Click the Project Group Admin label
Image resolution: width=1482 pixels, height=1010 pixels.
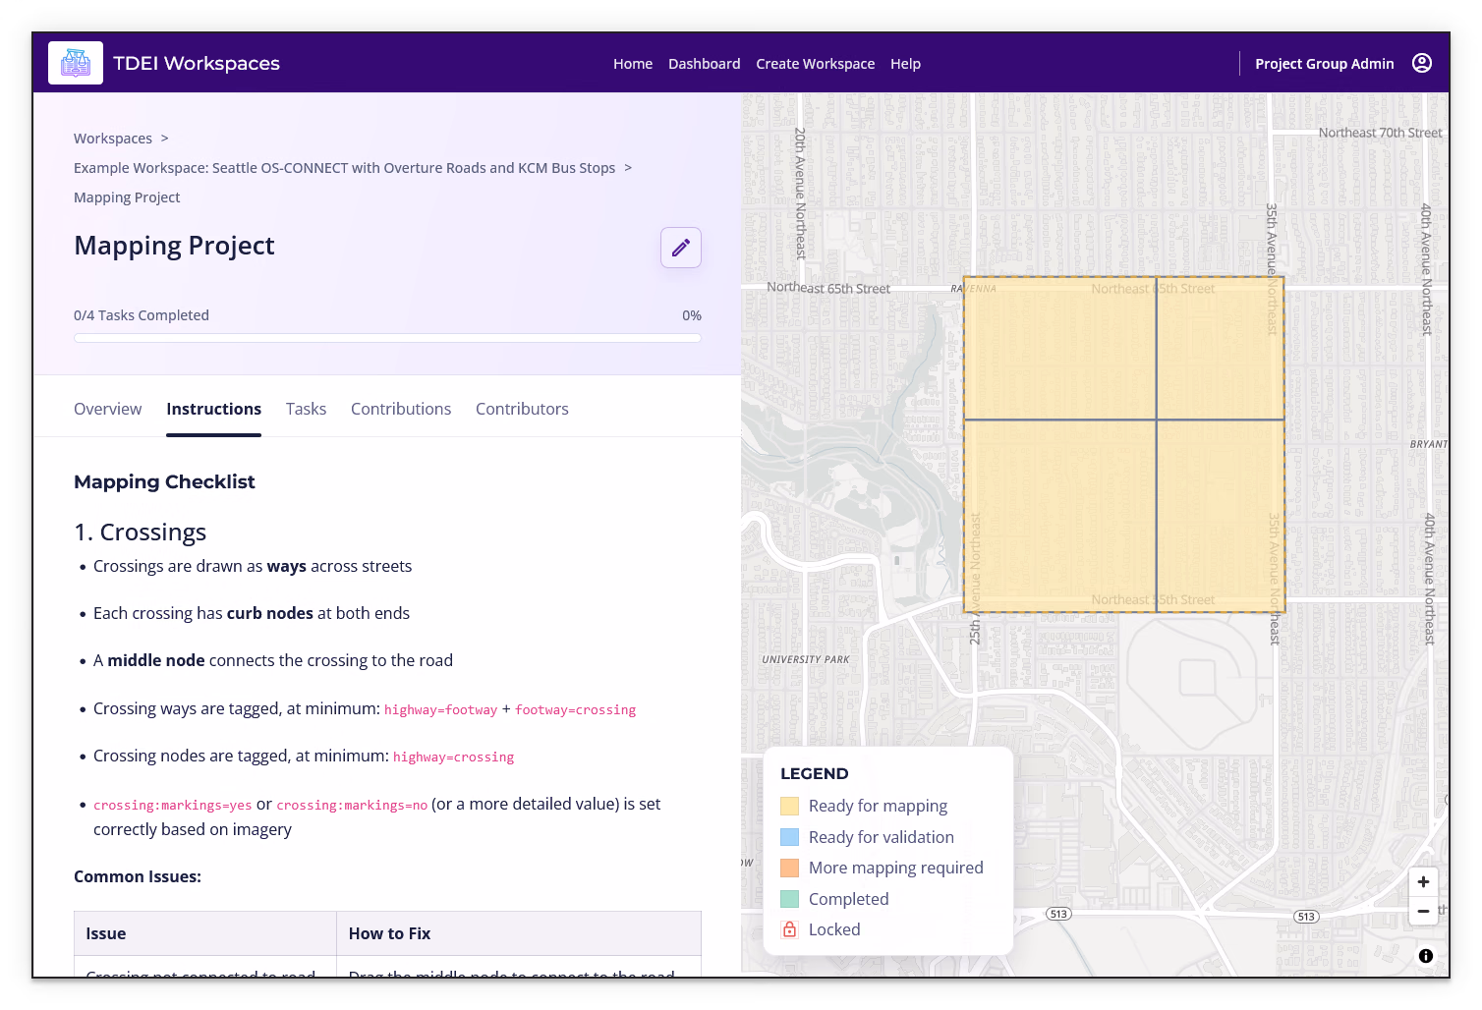[1324, 64]
